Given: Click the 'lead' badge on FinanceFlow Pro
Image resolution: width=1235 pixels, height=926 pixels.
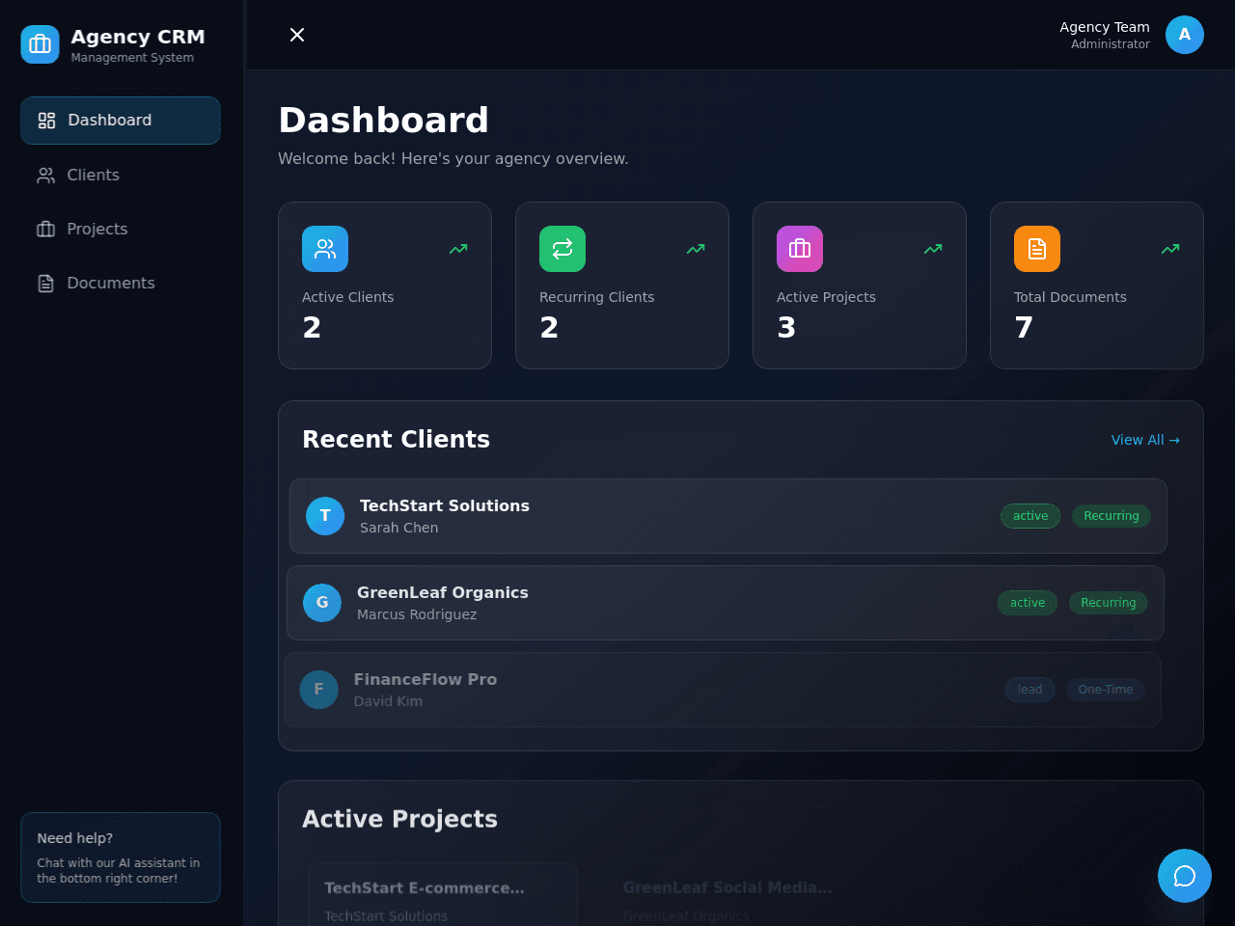Looking at the screenshot, I should (1030, 690).
